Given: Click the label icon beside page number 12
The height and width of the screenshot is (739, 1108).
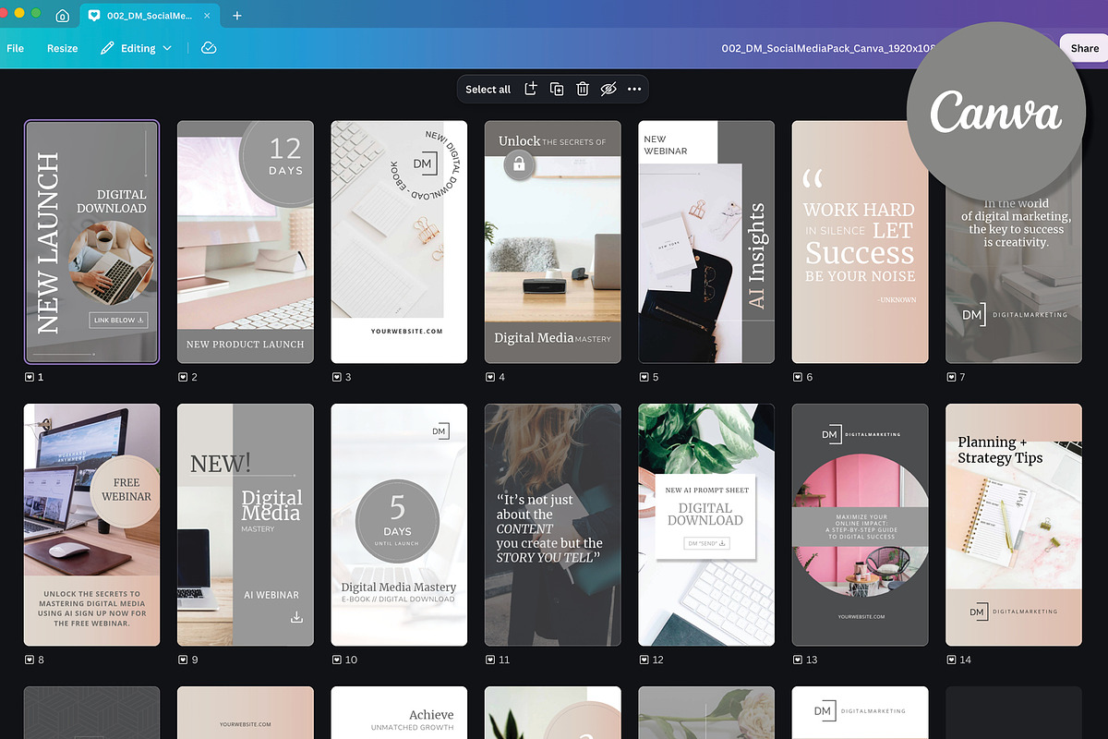Looking at the screenshot, I should point(644,660).
